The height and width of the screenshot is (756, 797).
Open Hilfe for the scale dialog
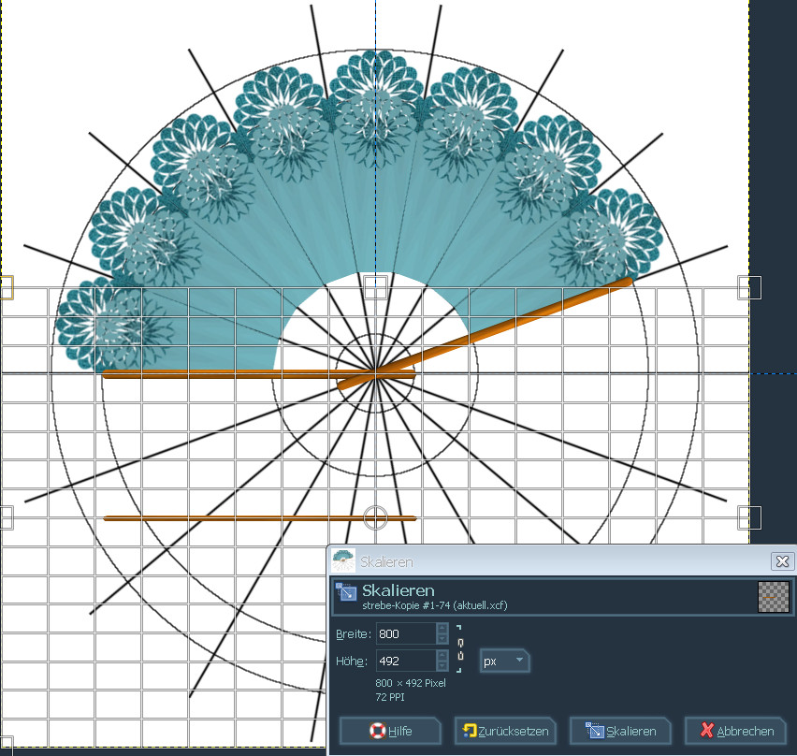[x=389, y=731]
